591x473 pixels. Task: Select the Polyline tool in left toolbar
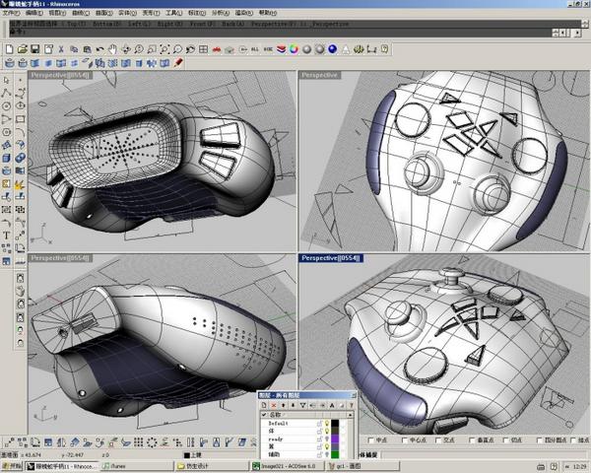point(7,93)
